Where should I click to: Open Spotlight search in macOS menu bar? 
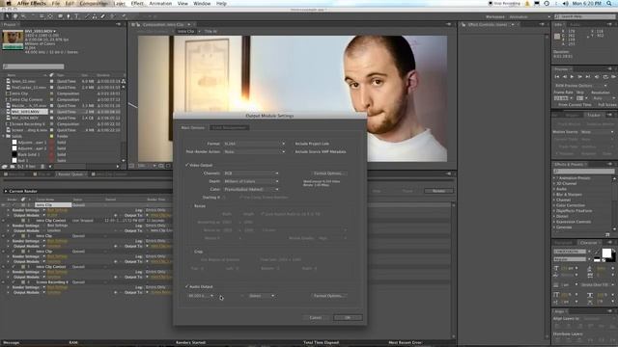pyautogui.click(x=609, y=4)
